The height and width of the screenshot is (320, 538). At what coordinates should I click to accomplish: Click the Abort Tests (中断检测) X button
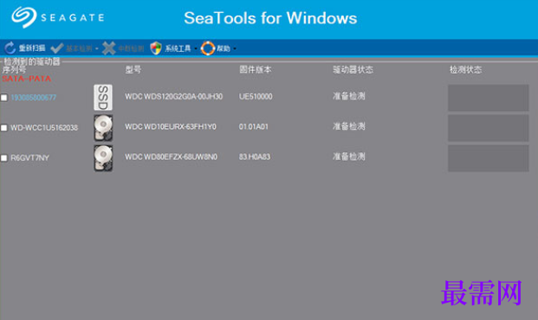click(x=124, y=48)
